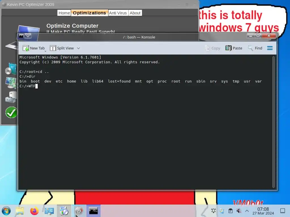Click the 'proc' entry in dir listing
Viewport: 290px width, 217px height.
(x=162, y=81)
